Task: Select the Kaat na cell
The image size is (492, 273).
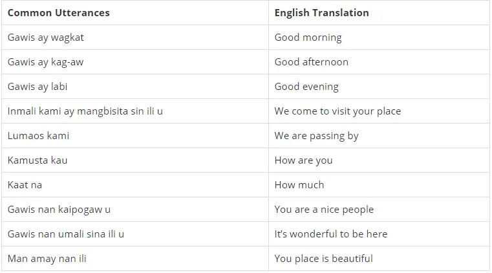Action: [x=135, y=185]
